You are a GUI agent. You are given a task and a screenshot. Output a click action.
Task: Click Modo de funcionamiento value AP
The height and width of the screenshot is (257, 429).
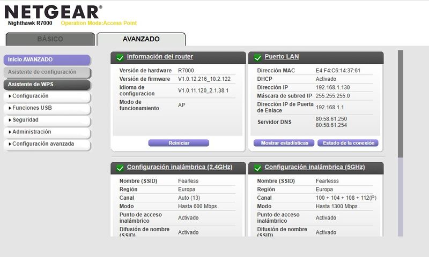pos(182,105)
